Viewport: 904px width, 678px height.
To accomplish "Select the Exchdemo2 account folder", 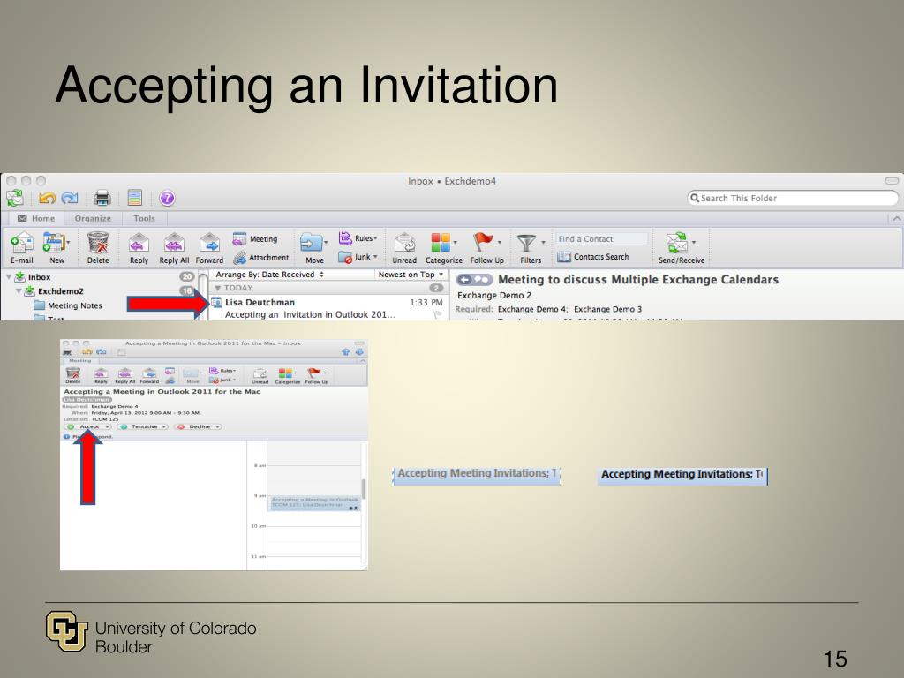I will (x=56, y=291).
